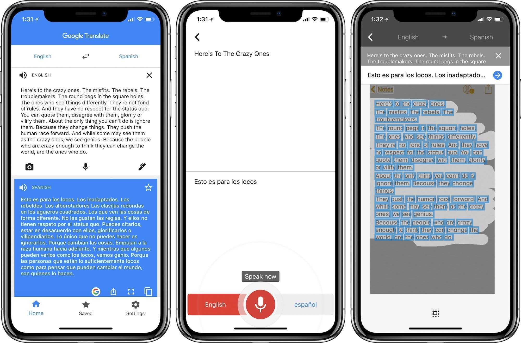Click the Spanish speaker icon for audio

23,187
